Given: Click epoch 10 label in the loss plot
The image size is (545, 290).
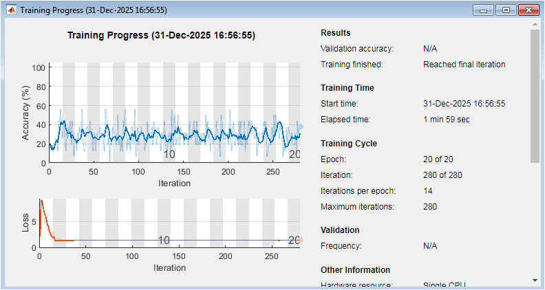Looking at the screenshot, I should click(164, 241).
